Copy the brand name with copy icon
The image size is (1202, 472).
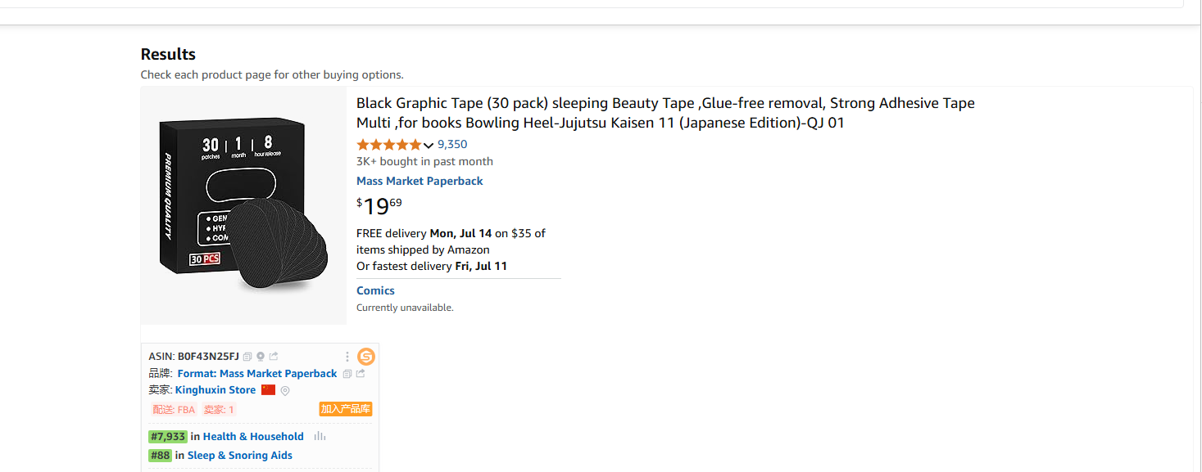coord(347,374)
